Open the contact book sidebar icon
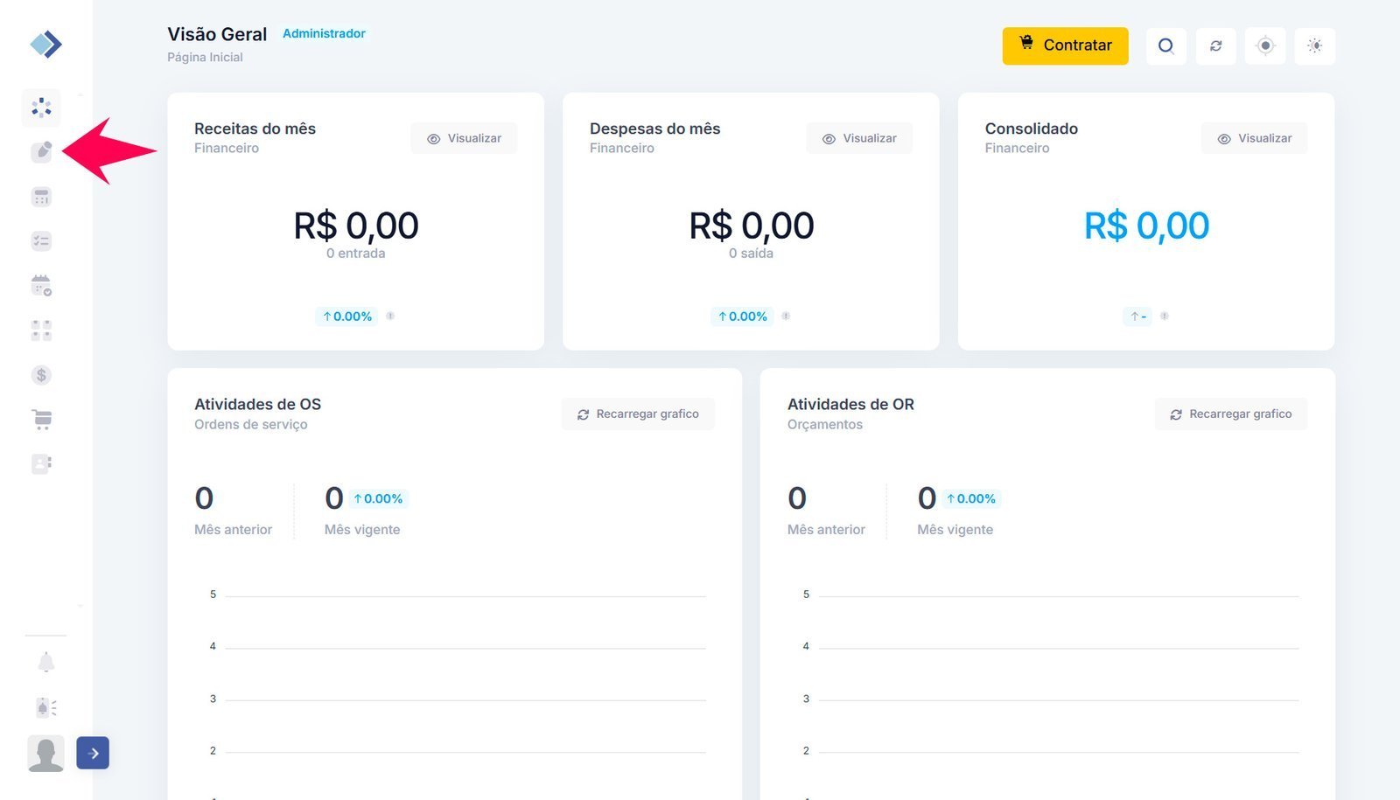1400x800 pixels. pos(41,463)
